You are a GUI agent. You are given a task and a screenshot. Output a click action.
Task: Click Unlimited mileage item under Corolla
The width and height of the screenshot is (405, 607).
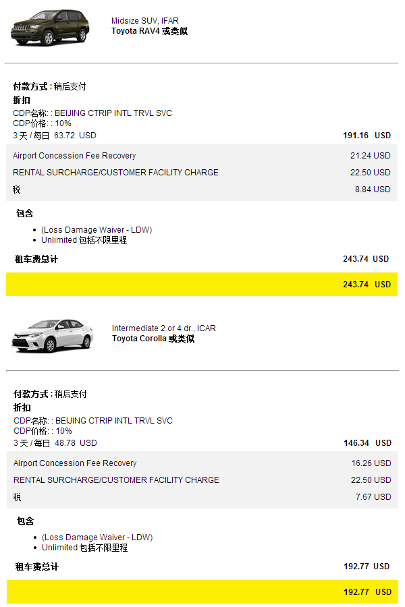[85, 548]
